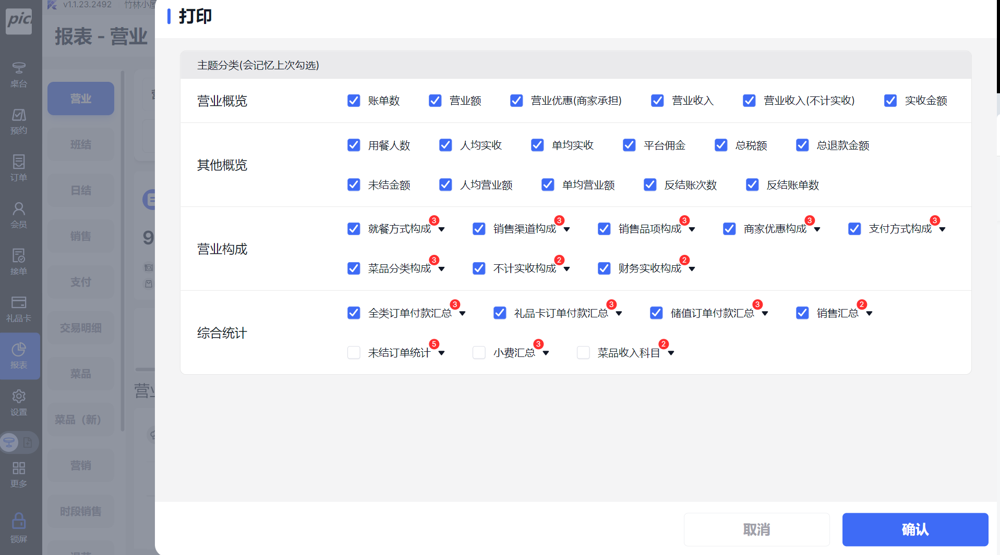Open the 礼品卡 gift card sidebar icon
Screen dimensions: 1000x555
pyautogui.click(x=19, y=309)
